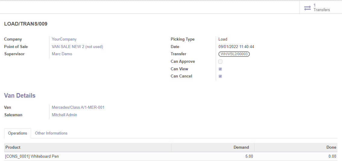Click the date value 09/01/2022 11:40:44
The width and height of the screenshot is (342, 161).
[x=236, y=47]
